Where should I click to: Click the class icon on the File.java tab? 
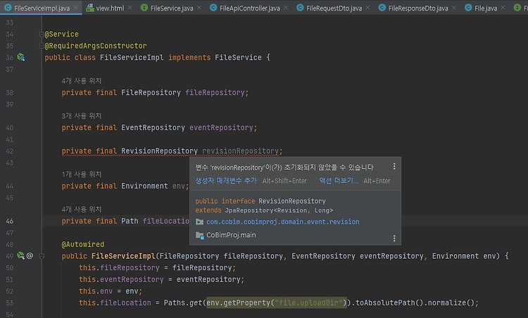(468, 8)
